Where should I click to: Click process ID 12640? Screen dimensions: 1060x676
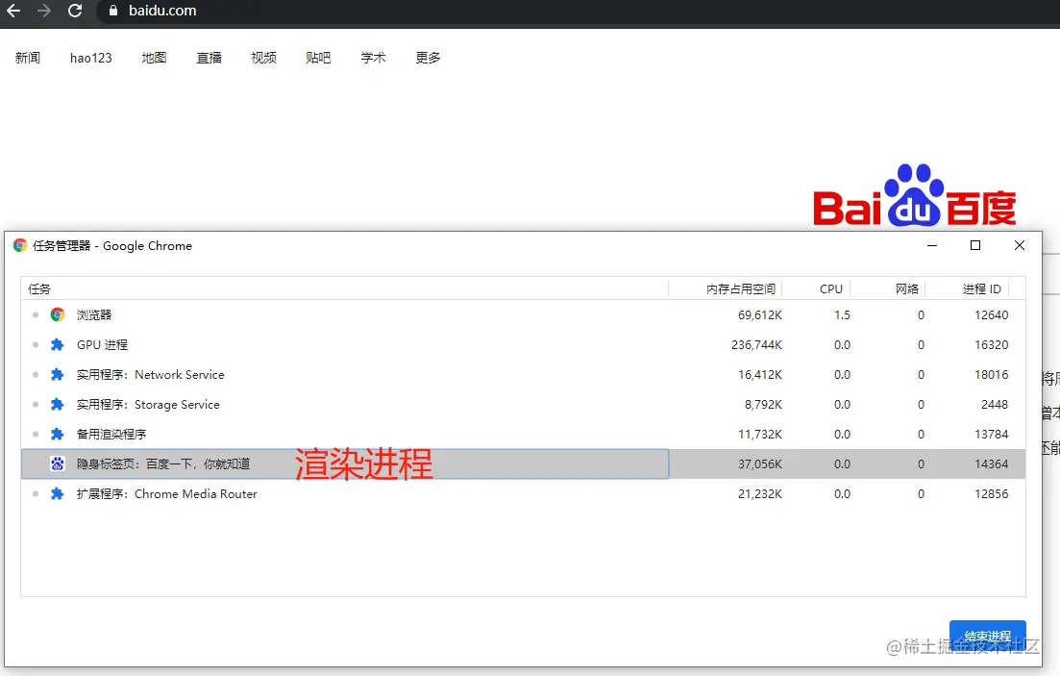991,314
